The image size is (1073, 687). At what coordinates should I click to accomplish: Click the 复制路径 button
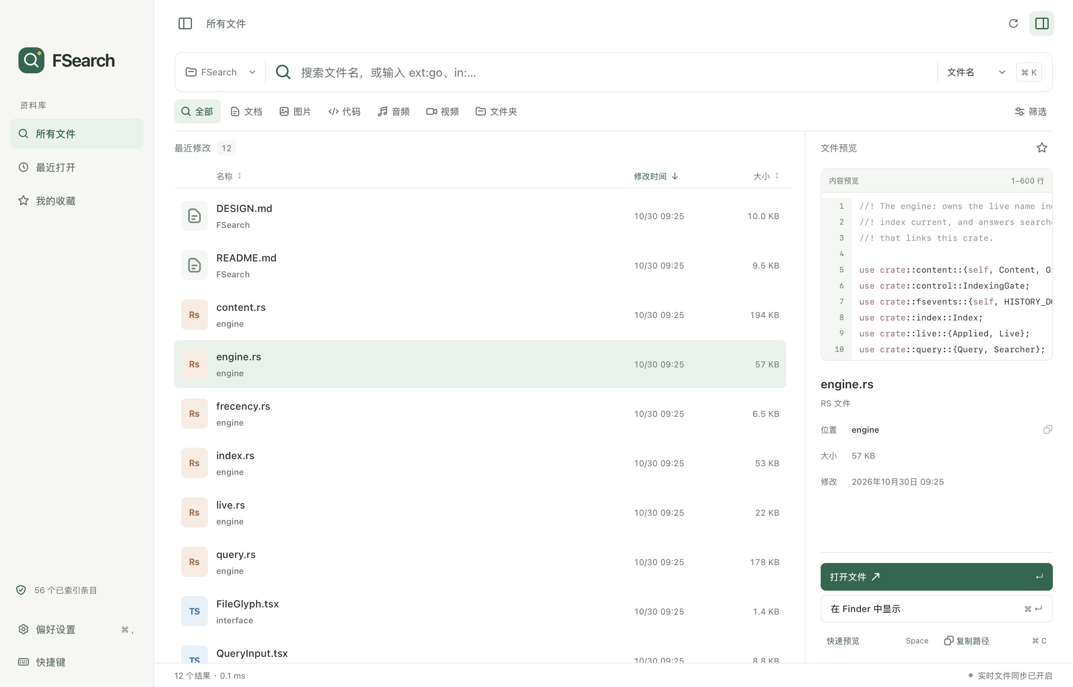point(995,641)
